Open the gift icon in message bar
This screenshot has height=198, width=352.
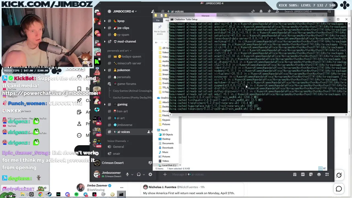pos(295,174)
